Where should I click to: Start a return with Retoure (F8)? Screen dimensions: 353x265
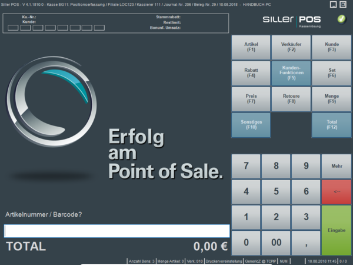tap(291, 98)
